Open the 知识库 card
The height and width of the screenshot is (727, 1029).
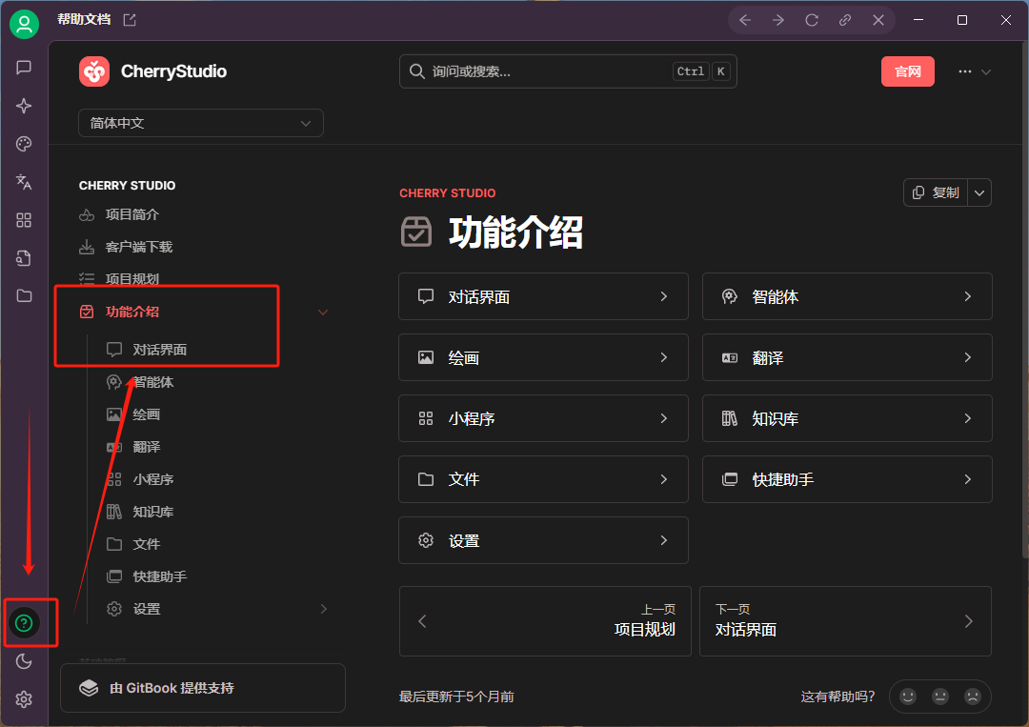pyautogui.click(x=847, y=418)
